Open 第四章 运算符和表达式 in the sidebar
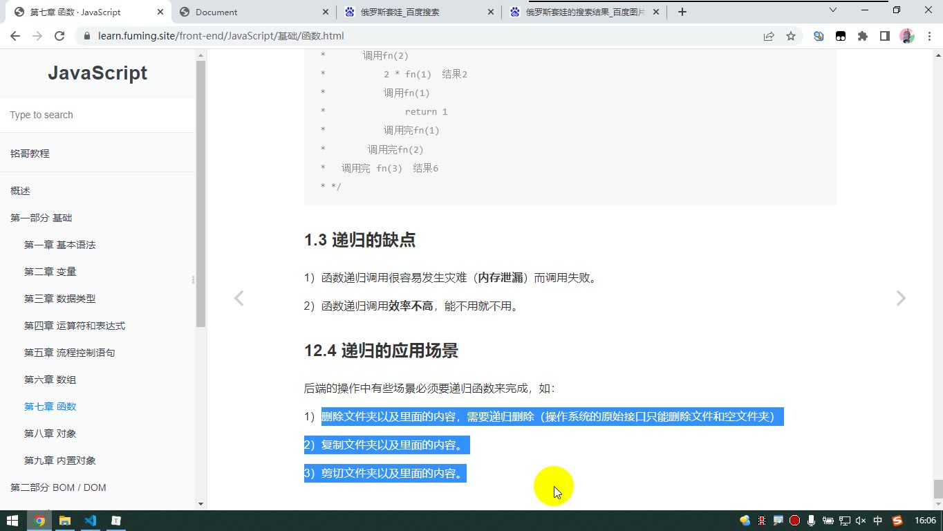Viewport: 943px width, 531px height. coord(75,326)
